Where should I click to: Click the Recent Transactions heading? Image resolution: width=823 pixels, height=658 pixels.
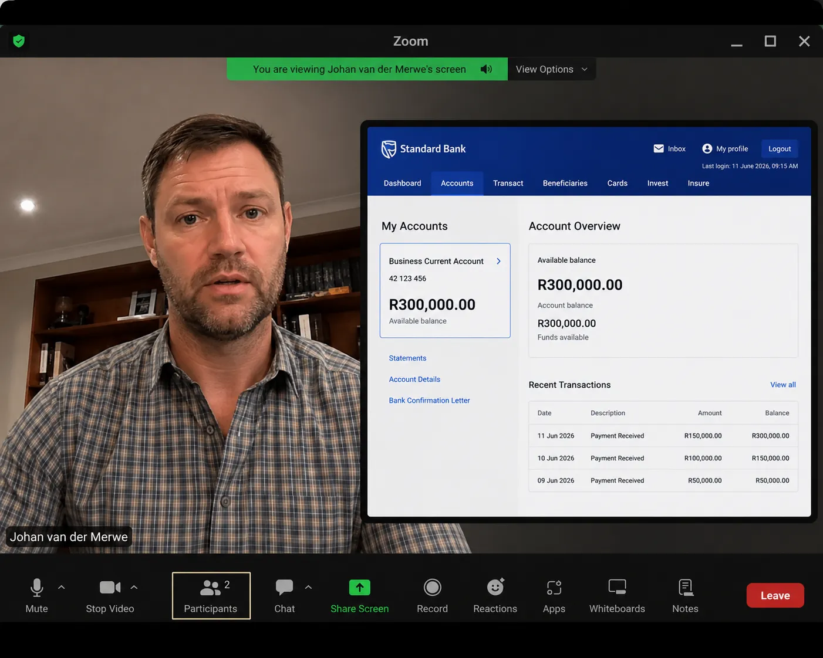[569, 385]
